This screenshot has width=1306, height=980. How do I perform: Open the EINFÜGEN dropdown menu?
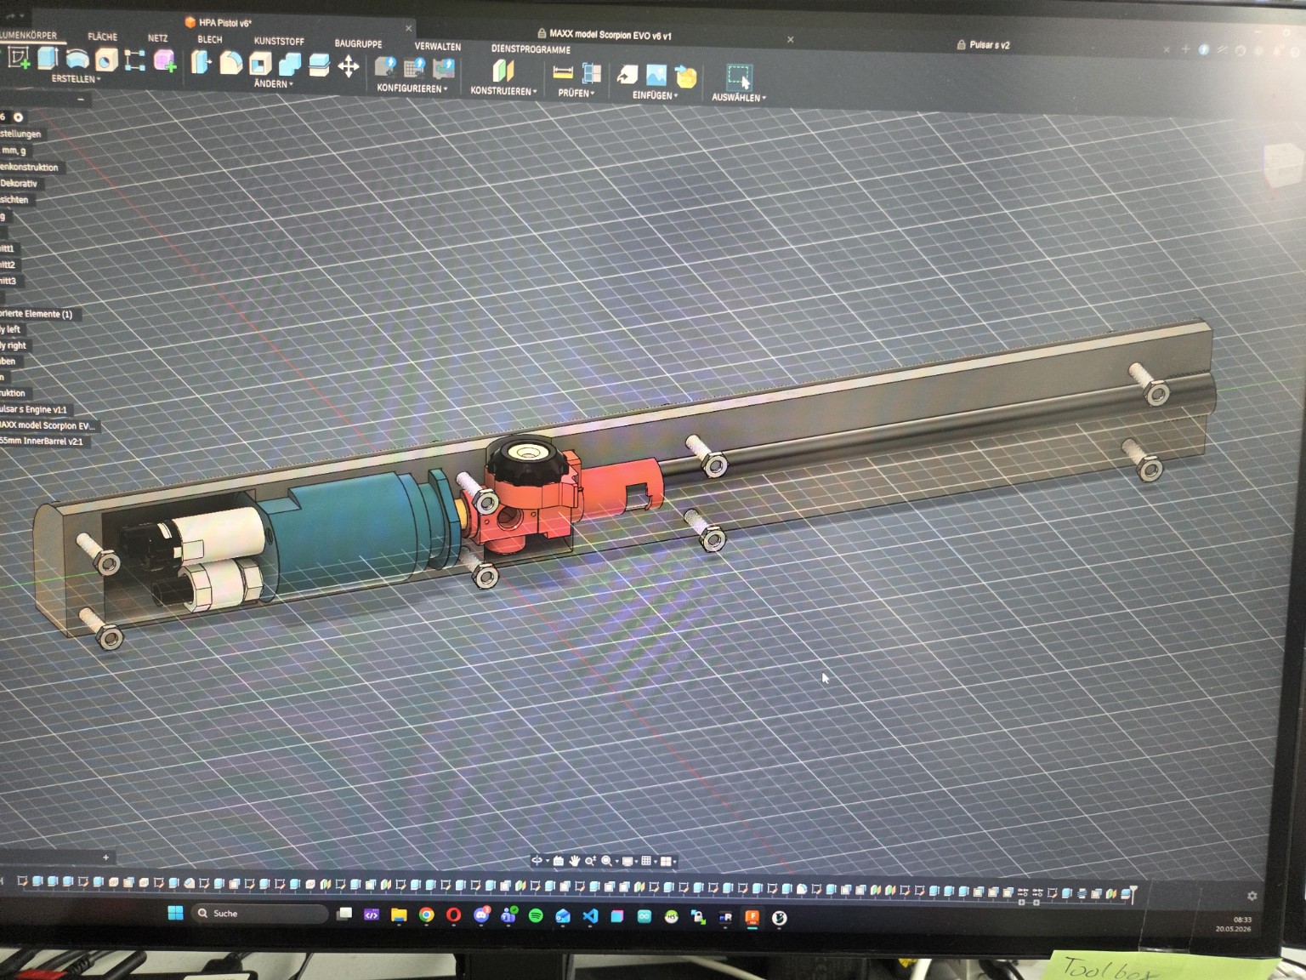point(655,96)
